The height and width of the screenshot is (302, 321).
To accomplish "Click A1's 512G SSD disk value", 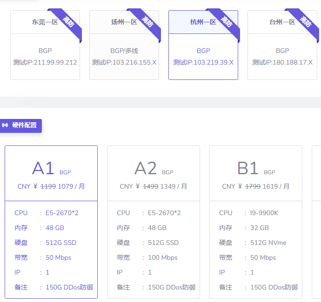I will tap(61, 243).
